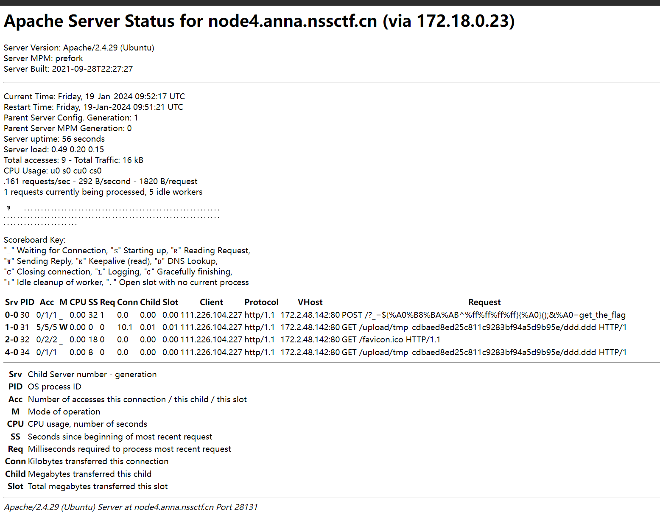Select the Apache Server Status page heading
This screenshot has width=660, height=518.
tap(259, 21)
